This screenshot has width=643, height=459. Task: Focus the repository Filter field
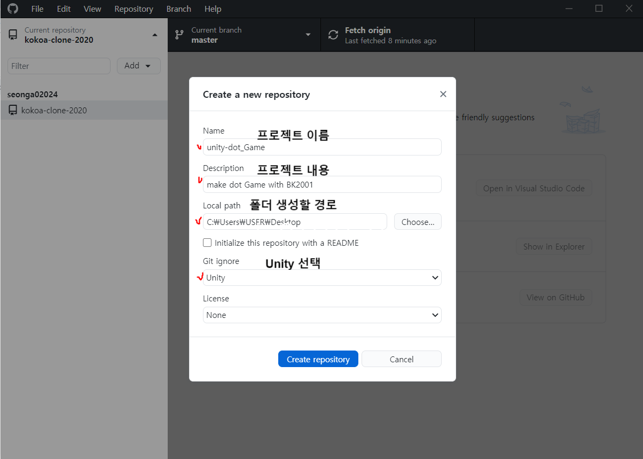tap(59, 66)
